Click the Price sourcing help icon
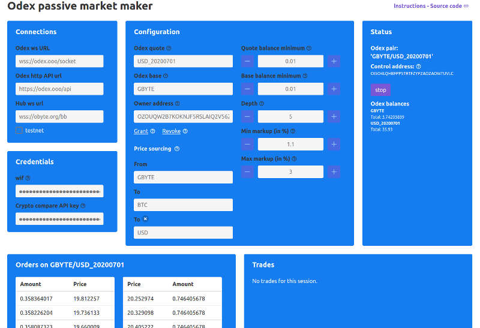 pos(177,149)
